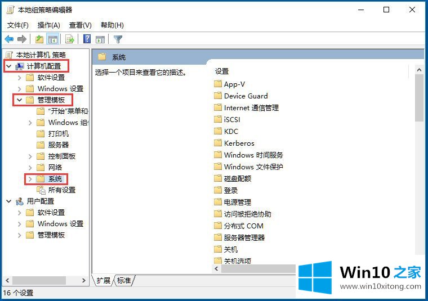Expand the Windows 组件 tree node
The width and height of the screenshot is (428, 301).
click(30, 123)
